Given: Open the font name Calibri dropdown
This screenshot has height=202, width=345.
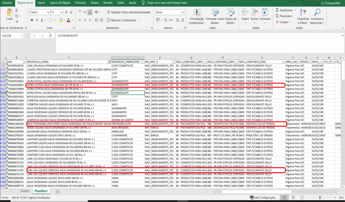Looking at the screenshot, I should coord(48,12).
